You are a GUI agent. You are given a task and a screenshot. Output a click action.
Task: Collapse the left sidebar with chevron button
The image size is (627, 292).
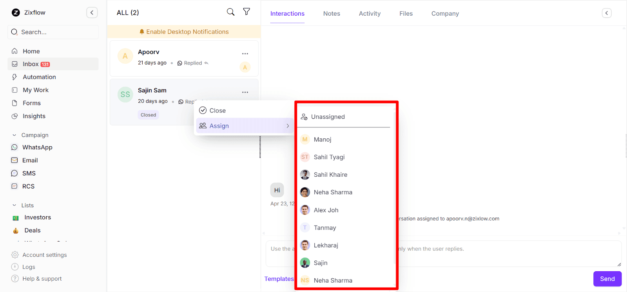coord(92,13)
